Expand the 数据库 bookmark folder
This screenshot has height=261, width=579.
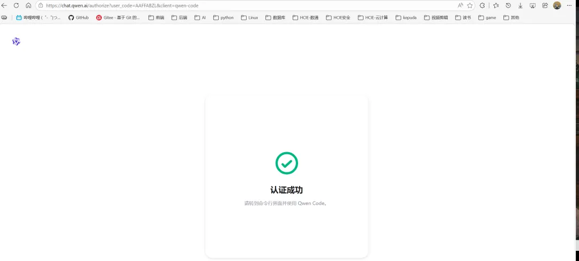pos(275,17)
